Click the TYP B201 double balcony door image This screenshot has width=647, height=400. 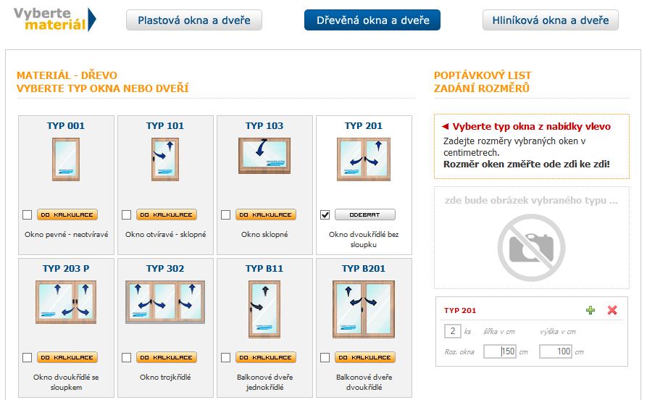point(364,308)
